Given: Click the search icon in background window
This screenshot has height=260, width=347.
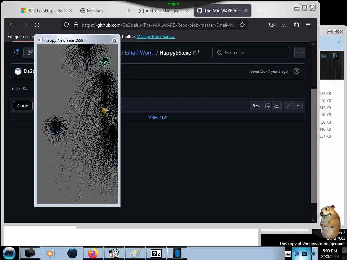Looking at the screenshot, I should [x=339, y=41].
